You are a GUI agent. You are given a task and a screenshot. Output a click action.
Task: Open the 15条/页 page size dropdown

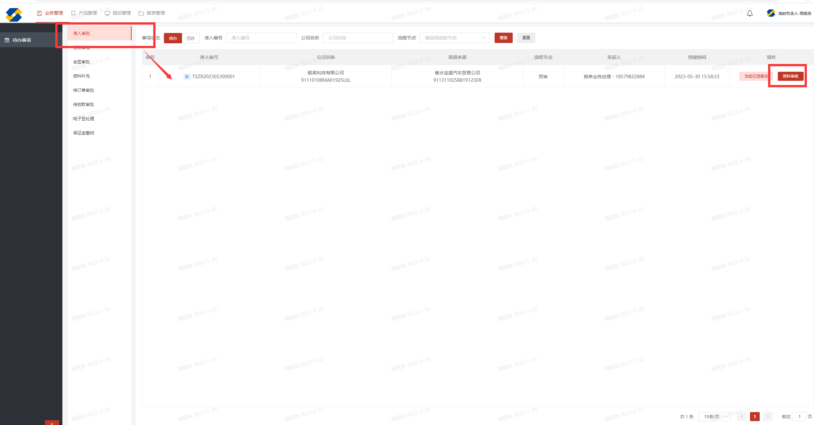pos(714,417)
